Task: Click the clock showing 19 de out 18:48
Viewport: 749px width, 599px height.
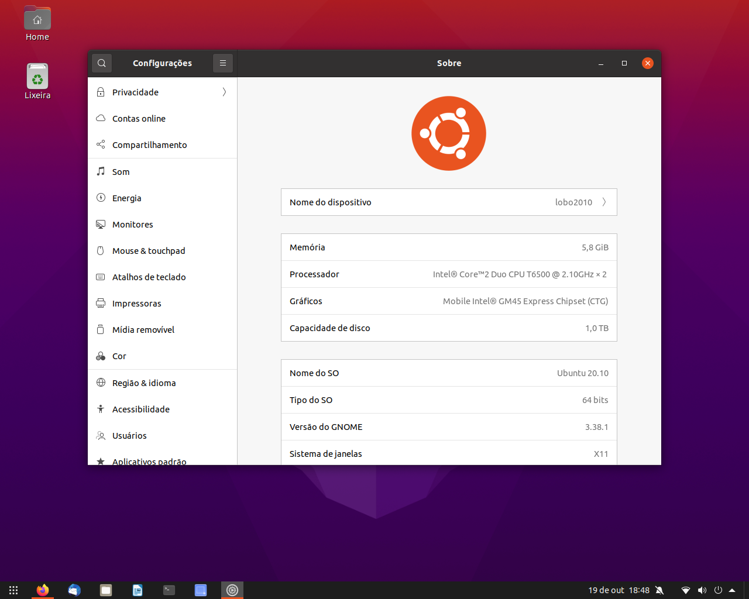Action: point(619,590)
